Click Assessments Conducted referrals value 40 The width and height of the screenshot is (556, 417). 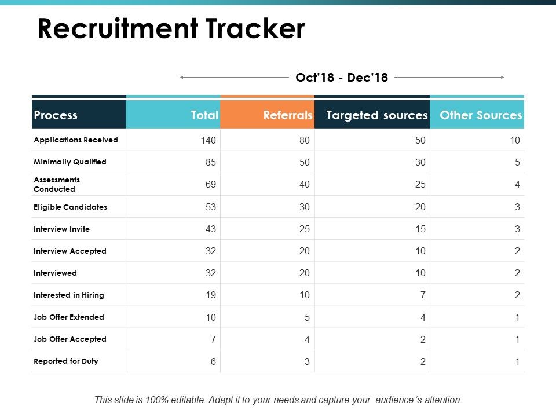click(305, 184)
